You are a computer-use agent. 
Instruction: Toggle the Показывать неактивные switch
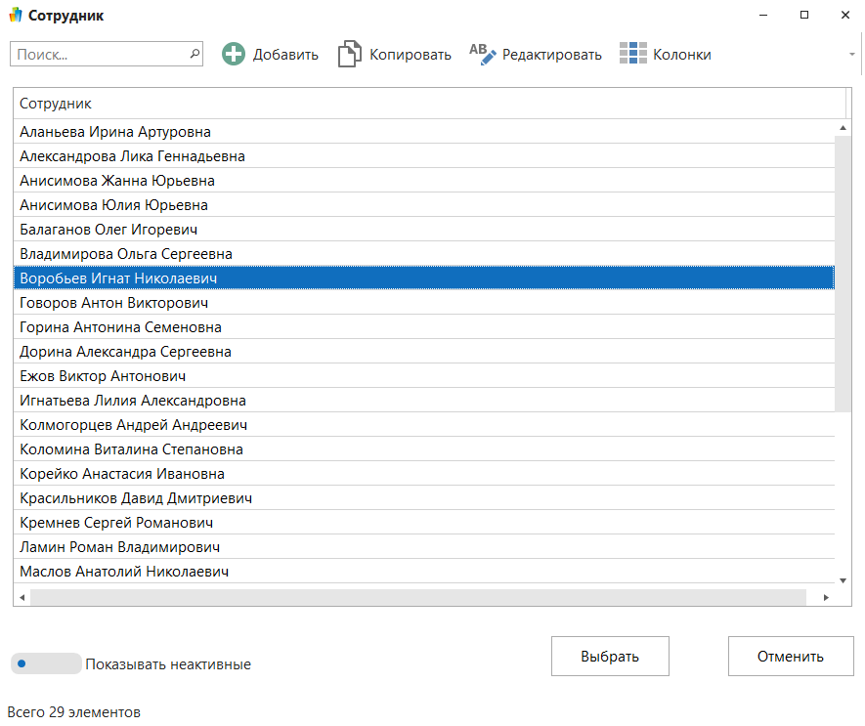coord(45,663)
